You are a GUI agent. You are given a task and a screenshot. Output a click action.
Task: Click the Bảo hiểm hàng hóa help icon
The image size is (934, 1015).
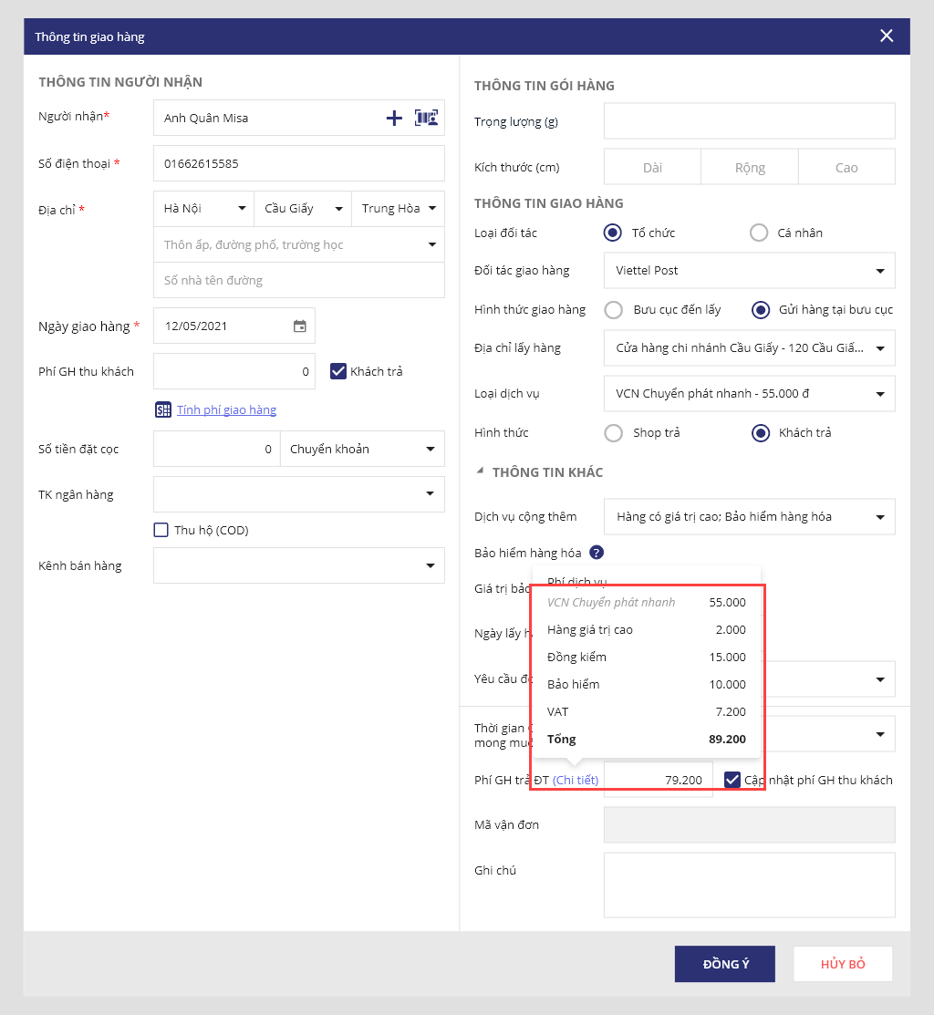pyautogui.click(x=597, y=552)
